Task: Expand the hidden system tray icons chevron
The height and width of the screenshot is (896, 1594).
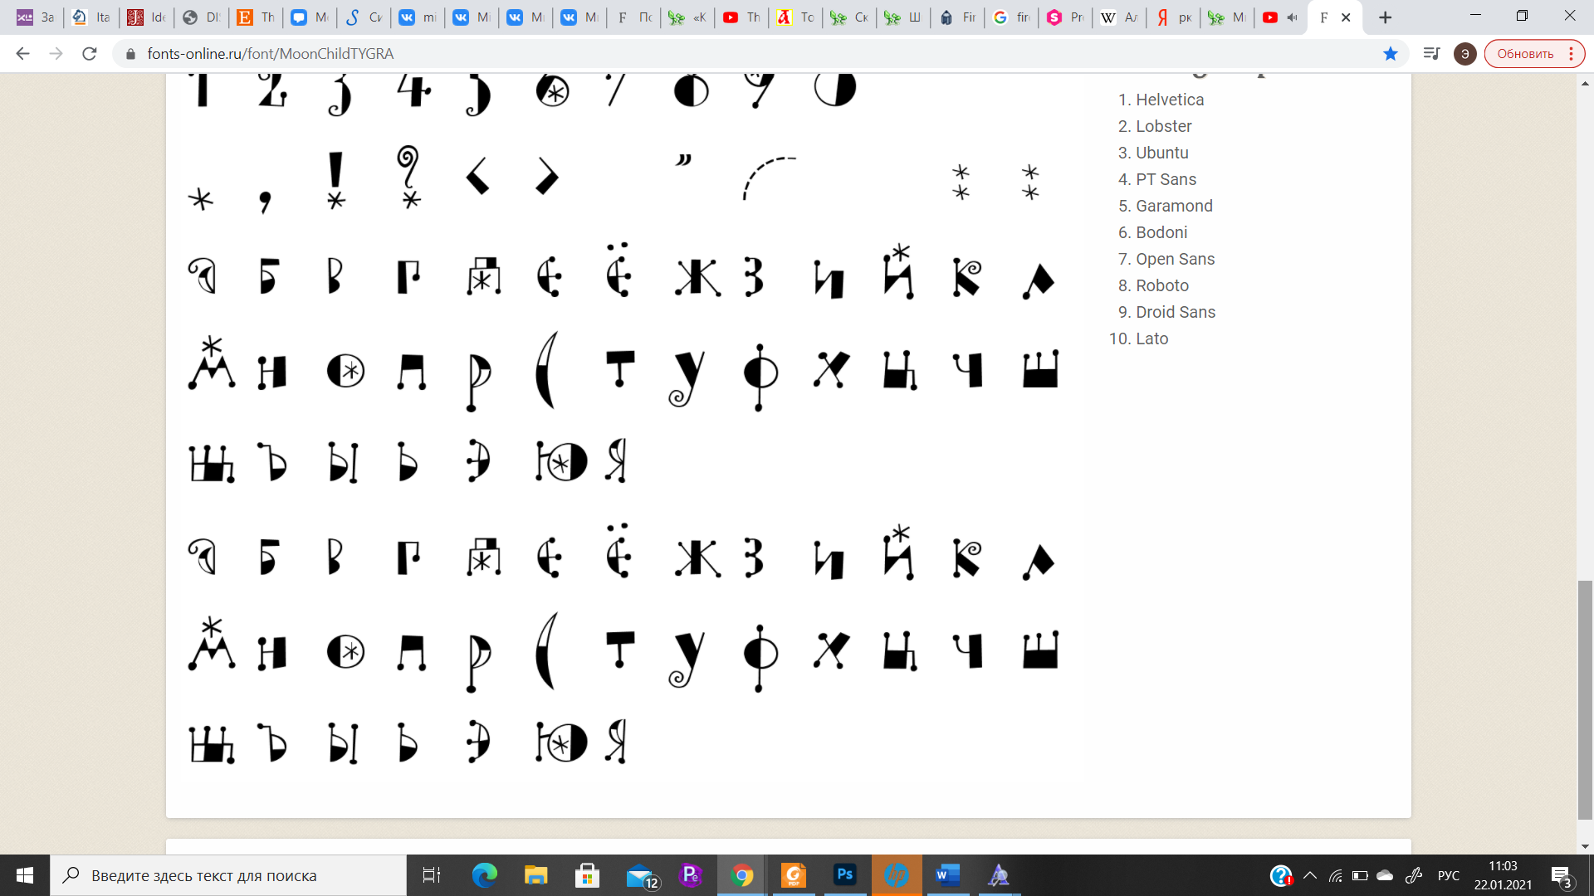Action: tap(1310, 875)
